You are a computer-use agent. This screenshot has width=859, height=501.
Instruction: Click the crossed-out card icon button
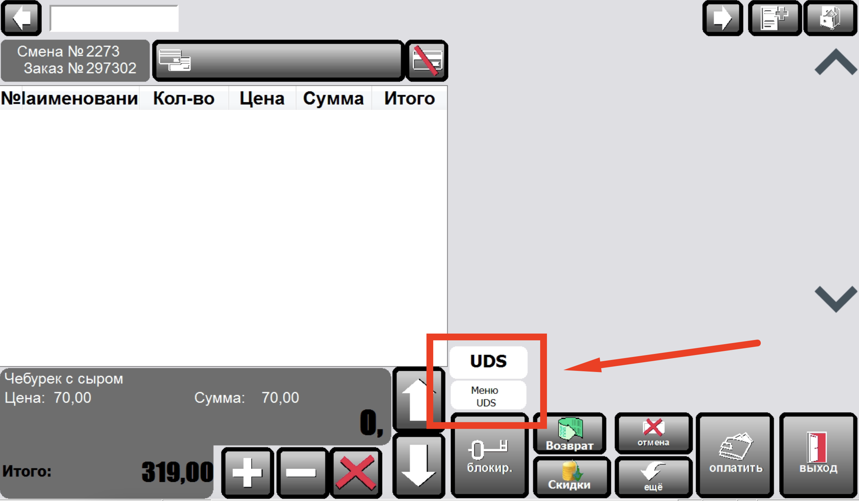point(427,61)
